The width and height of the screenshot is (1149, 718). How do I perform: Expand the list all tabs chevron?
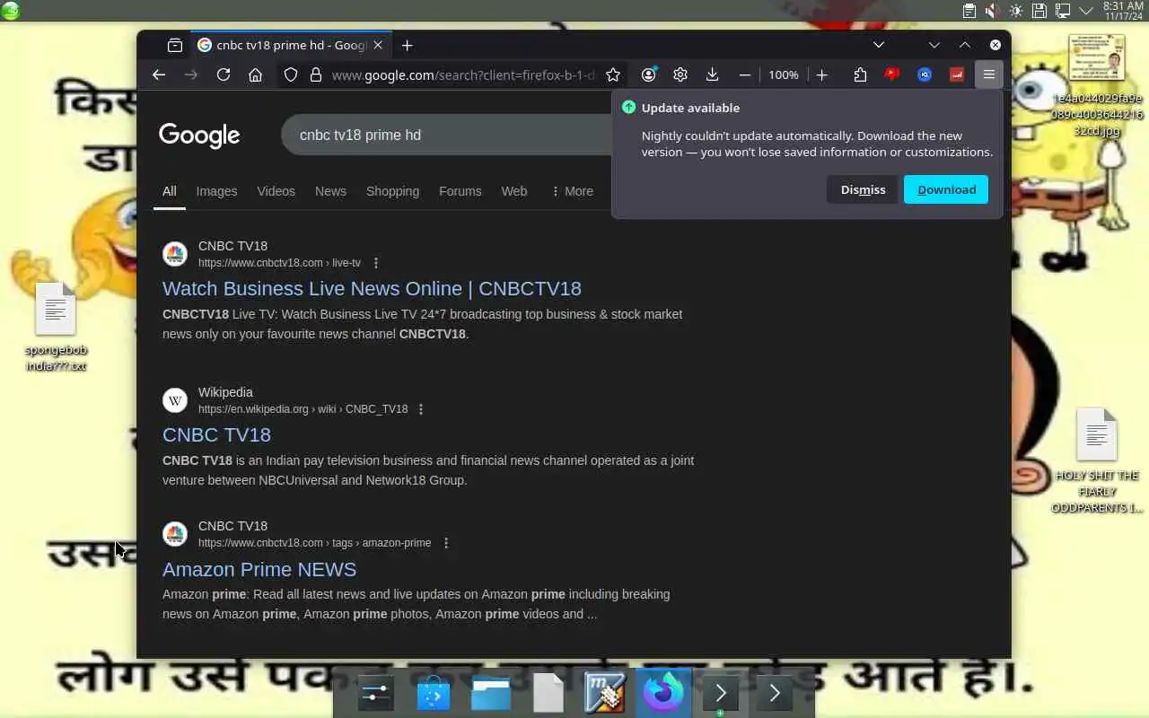pyautogui.click(x=879, y=45)
